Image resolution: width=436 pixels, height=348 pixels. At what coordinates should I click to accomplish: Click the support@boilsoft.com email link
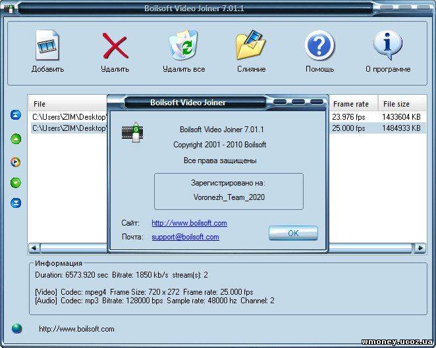point(185,237)
